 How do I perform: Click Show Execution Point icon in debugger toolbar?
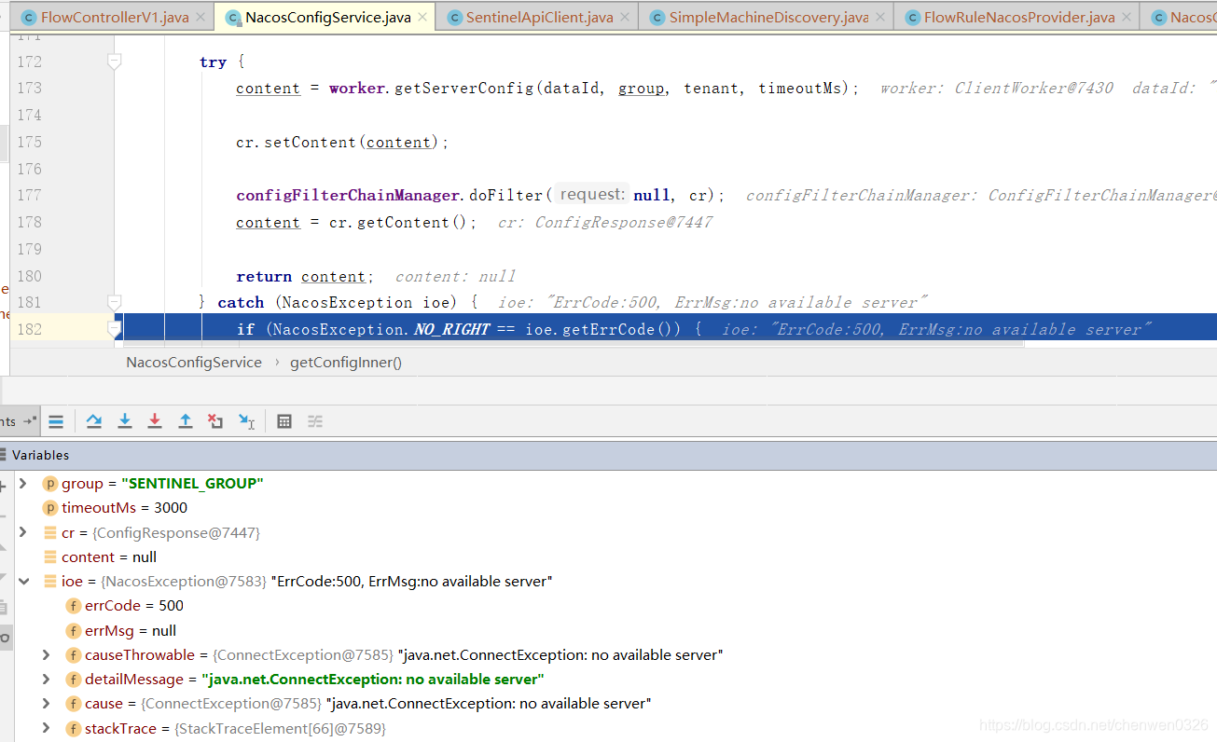(56, 421)
